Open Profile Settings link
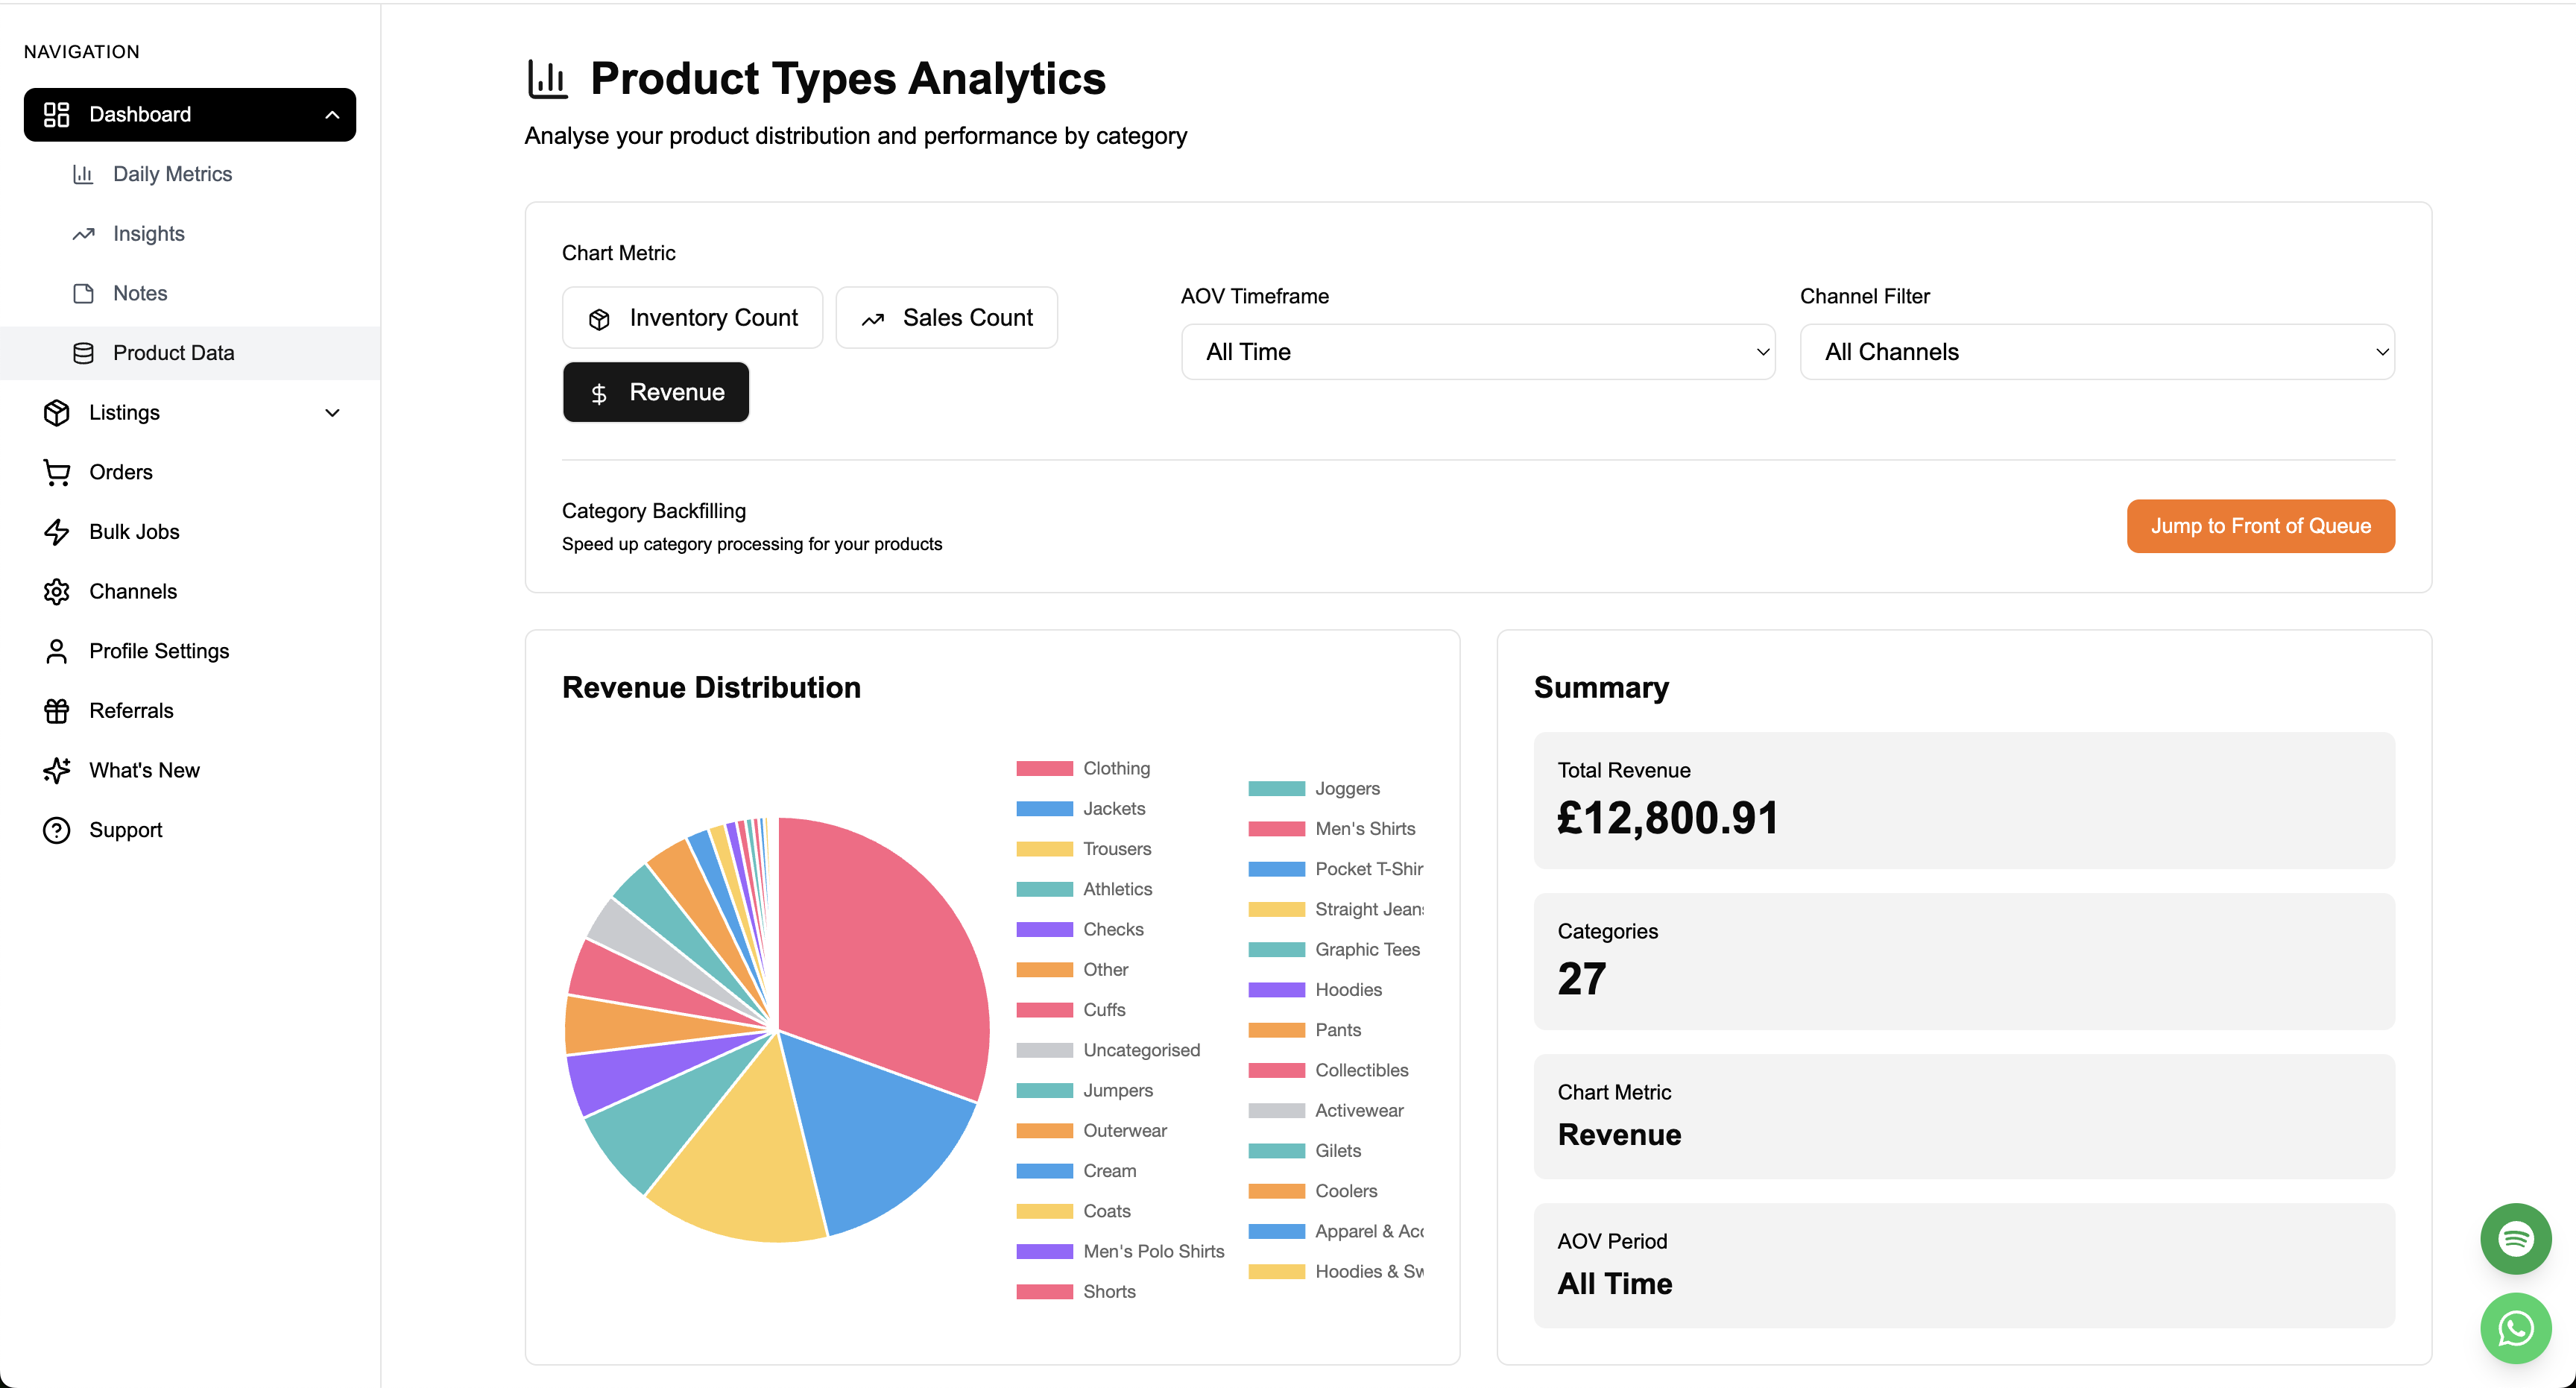The image size is (2576, 1388). tap(159, 651)
